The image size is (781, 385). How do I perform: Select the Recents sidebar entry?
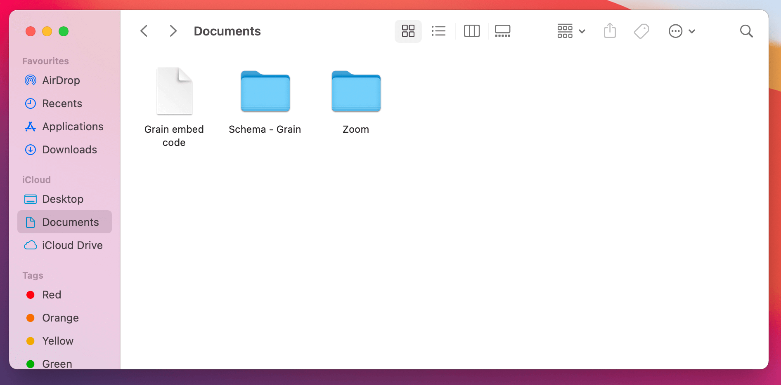tap(62, 103)
